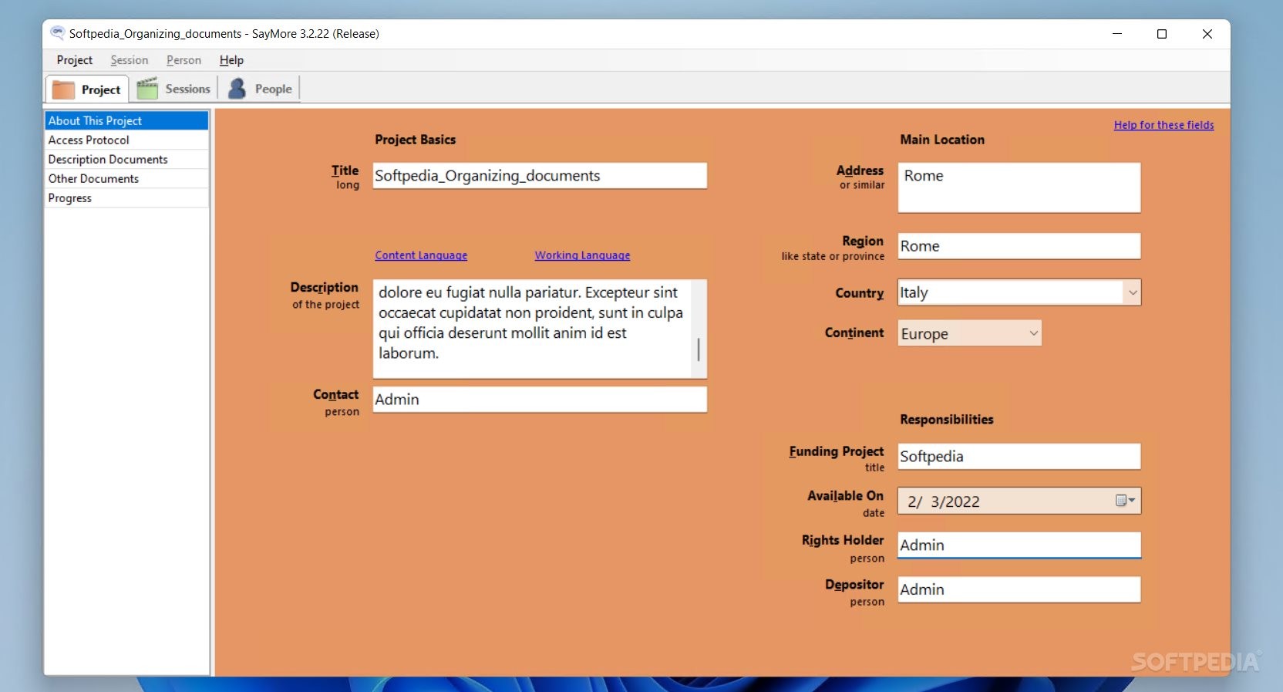
Task: Click the Region input field
Action: (x=1019, y=246)
